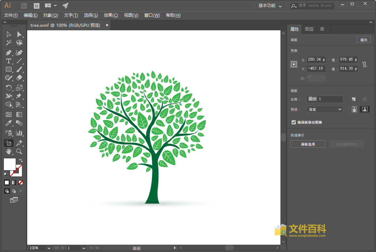Expand the tools panel to two columns
The width and height of the screenshot is (376, 252).
pyautogui.click(x=5, y=22)
